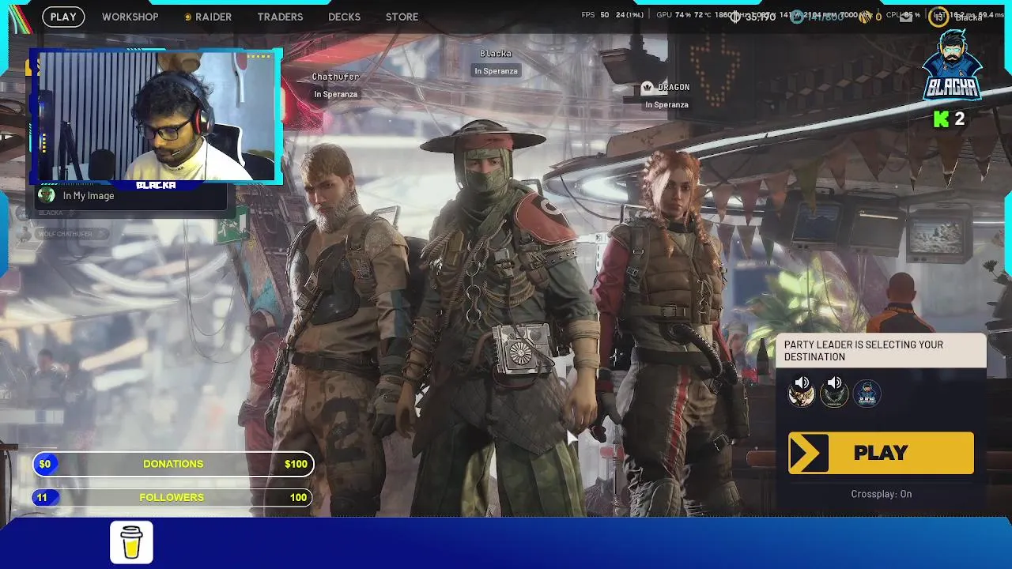
Task: Click the song album art avatar icon
Action: (47, 195)
